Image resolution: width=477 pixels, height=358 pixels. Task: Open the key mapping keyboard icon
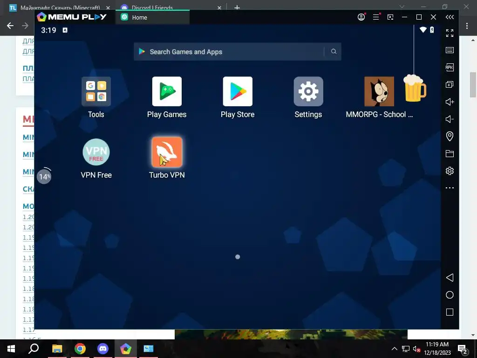click(x=450, y=50)
